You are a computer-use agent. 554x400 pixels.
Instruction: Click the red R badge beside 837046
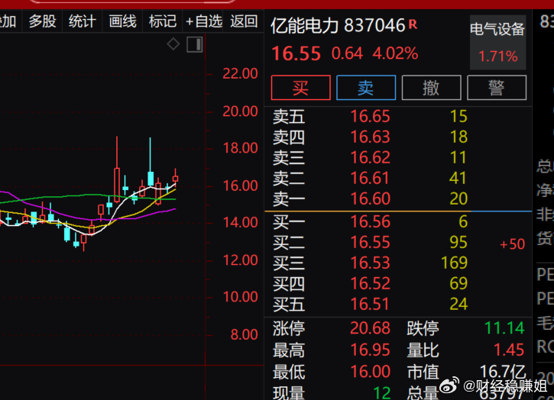pyautogui.click(x=413, y=24)
